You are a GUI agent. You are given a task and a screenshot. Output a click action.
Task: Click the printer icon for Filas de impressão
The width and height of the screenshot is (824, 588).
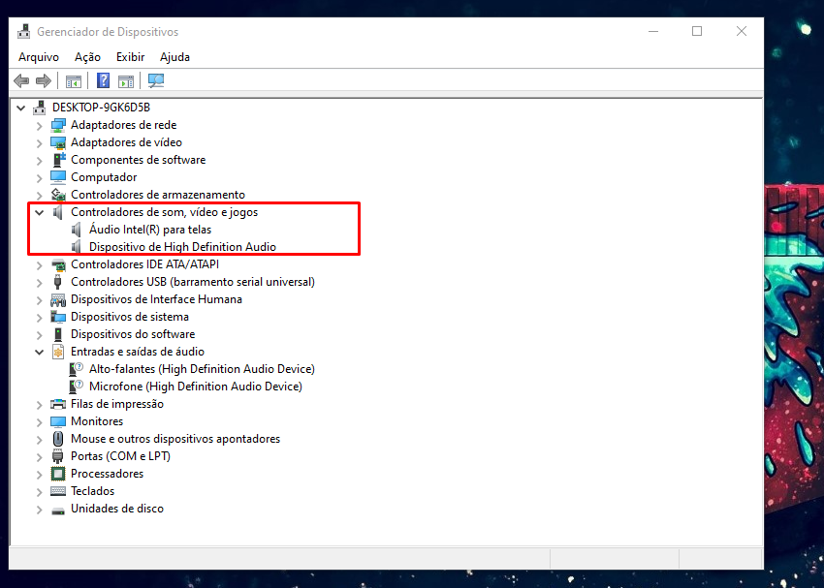click(x=58, y=404)
